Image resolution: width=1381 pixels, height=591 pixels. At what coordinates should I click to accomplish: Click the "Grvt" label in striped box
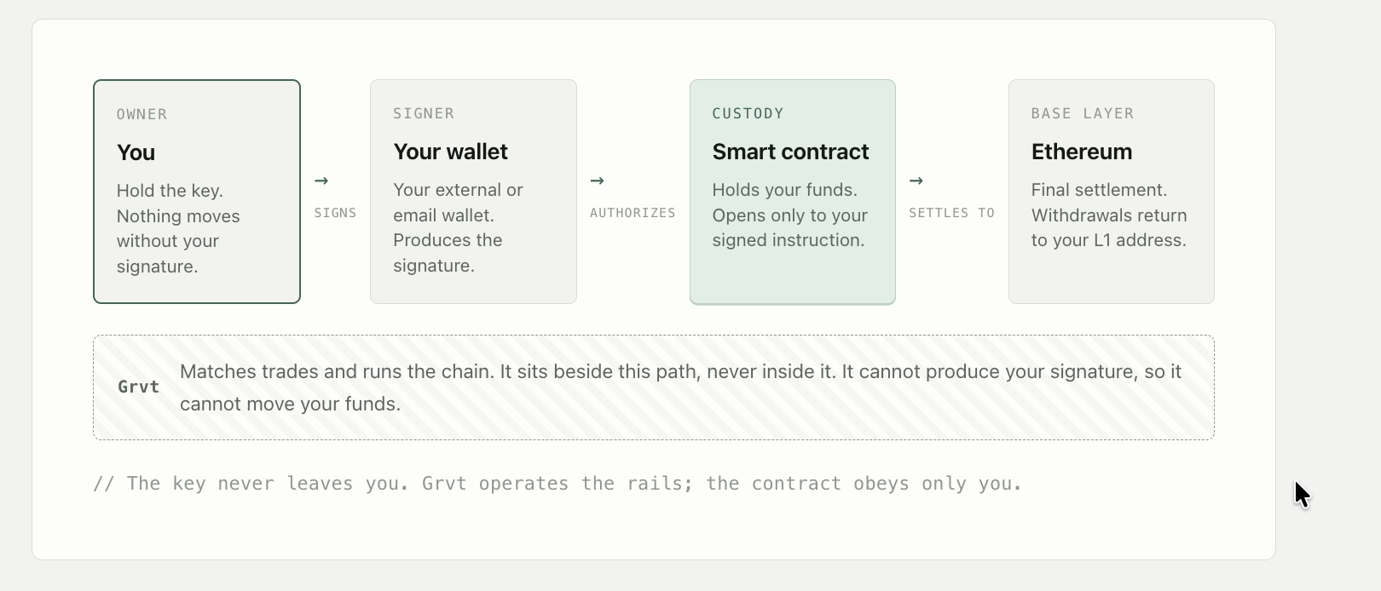click(x=138, y=387)
